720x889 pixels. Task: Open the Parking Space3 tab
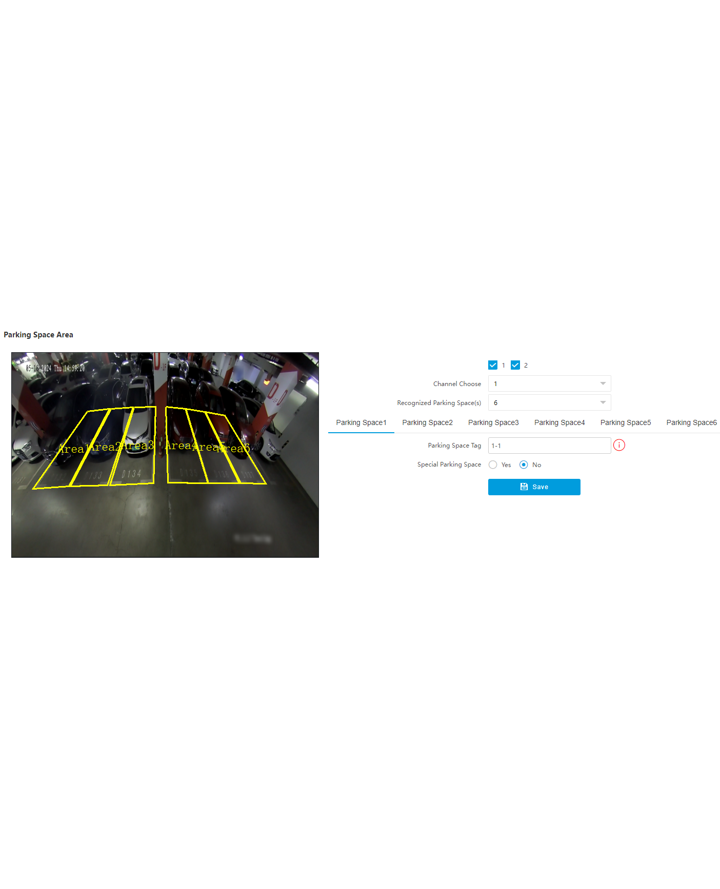click(x=493, y=422)
